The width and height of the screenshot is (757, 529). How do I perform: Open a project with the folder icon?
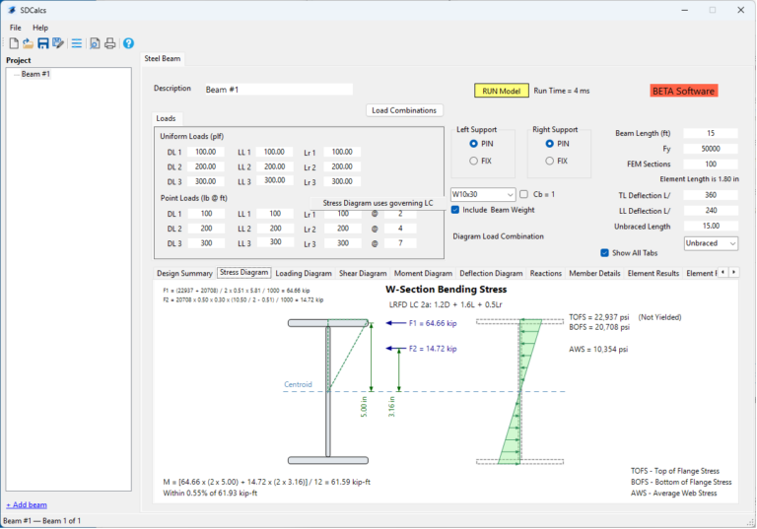coord(28,43)
